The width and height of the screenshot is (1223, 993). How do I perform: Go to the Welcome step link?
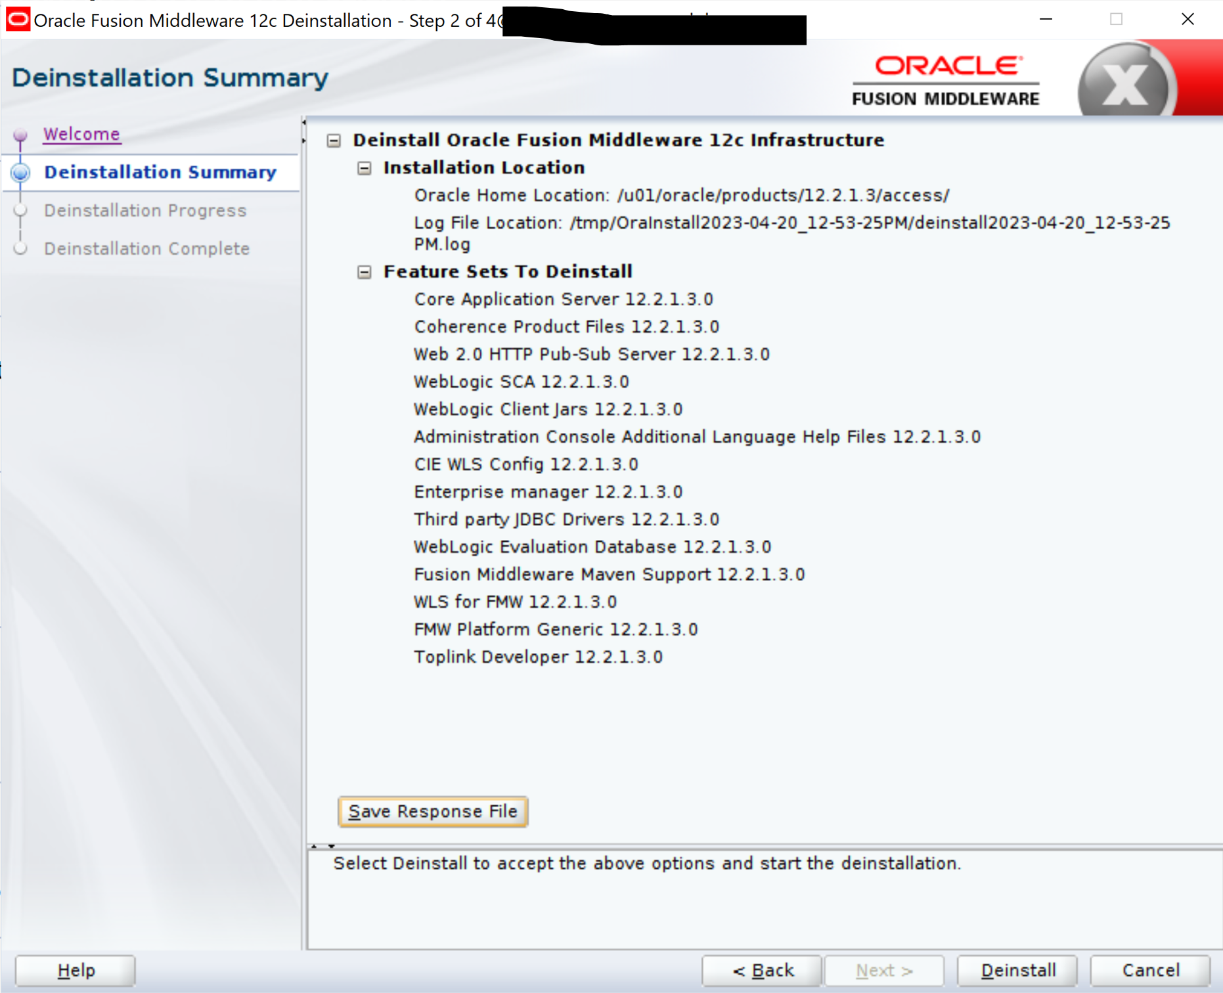pyautogui.click(x=81, y=134)
